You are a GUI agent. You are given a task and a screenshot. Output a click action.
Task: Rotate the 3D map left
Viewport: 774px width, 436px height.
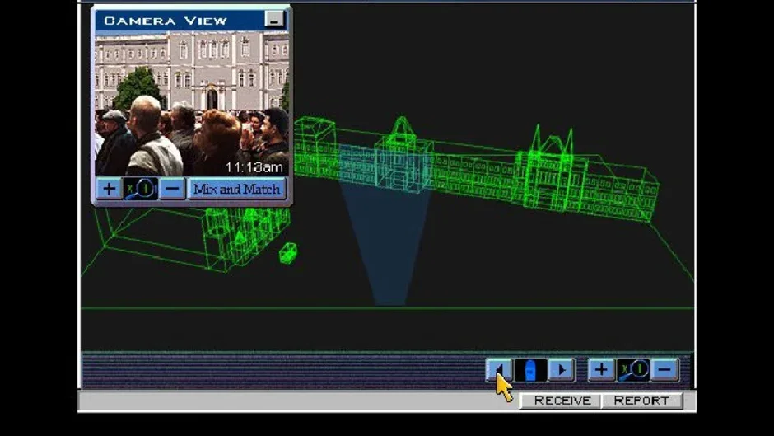(499, 369)
